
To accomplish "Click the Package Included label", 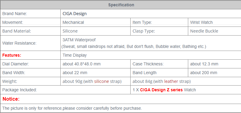I will 20,90.
